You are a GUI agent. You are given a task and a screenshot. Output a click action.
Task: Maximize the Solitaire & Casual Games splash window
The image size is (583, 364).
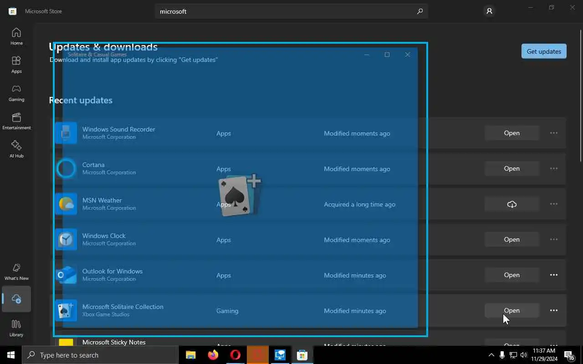387,55
